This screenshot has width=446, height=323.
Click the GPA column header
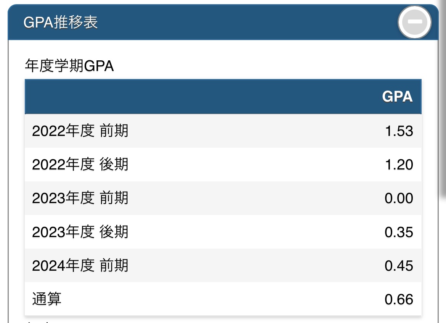tap(397, 97)
